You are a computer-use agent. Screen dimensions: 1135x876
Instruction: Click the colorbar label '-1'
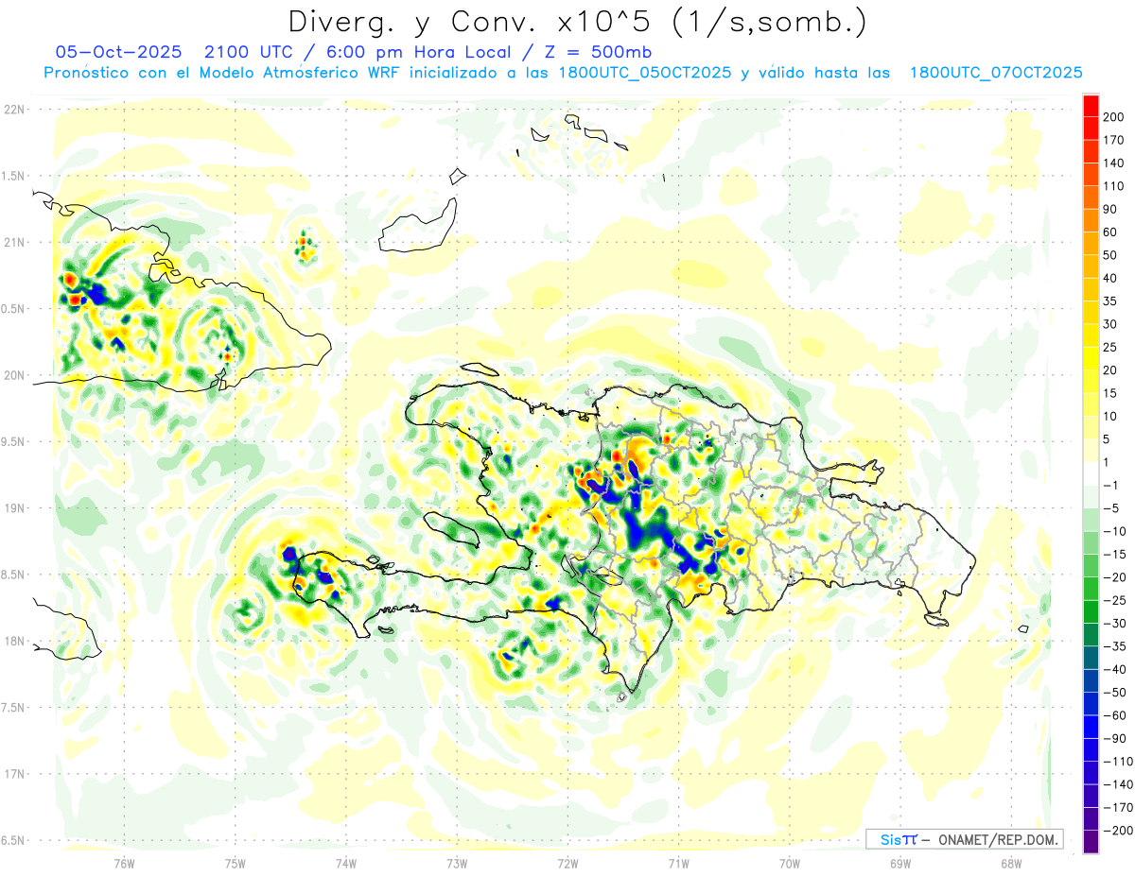point(1111,486)
